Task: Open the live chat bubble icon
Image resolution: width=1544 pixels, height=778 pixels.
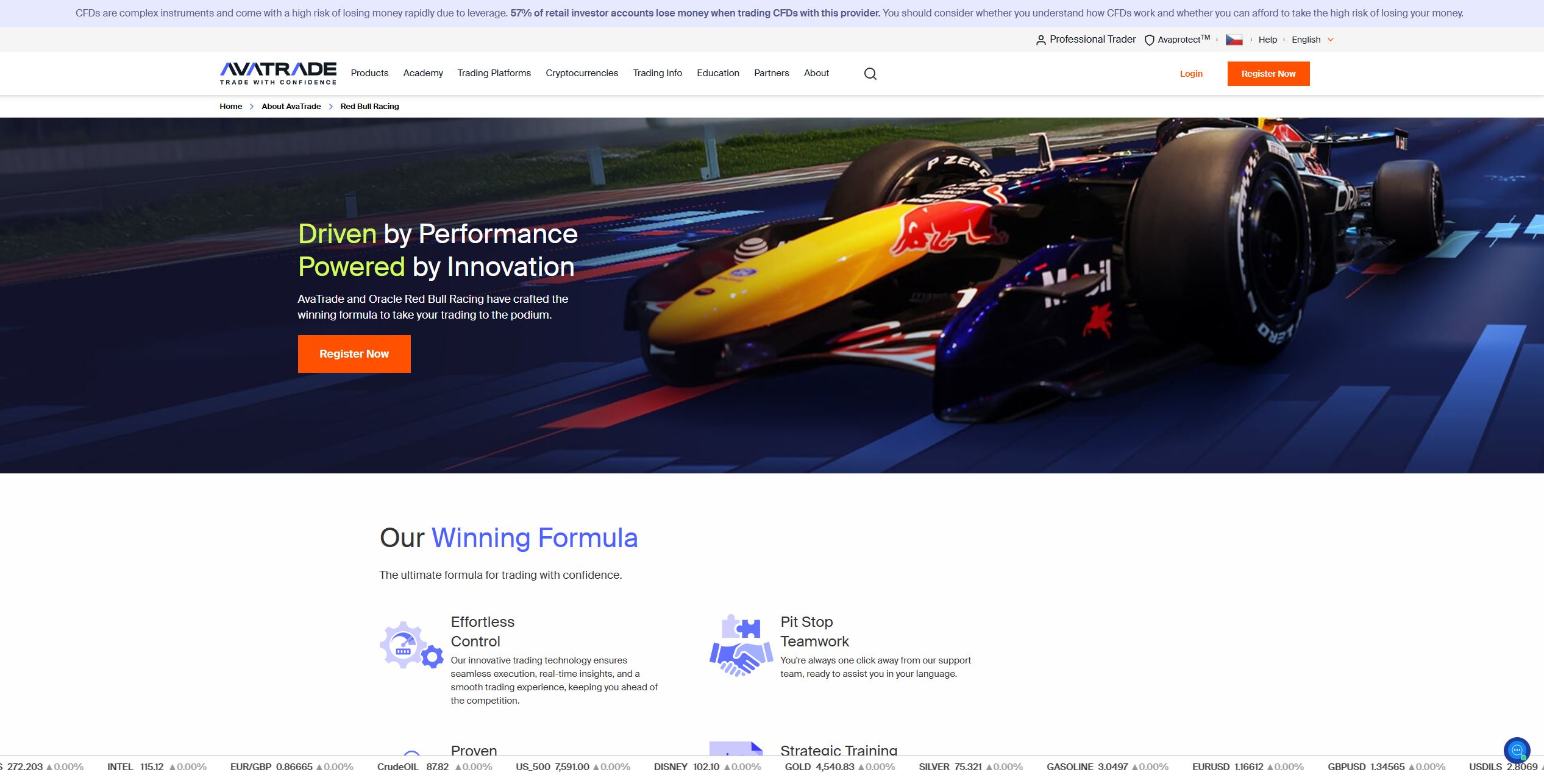Action: [1517, 751]
